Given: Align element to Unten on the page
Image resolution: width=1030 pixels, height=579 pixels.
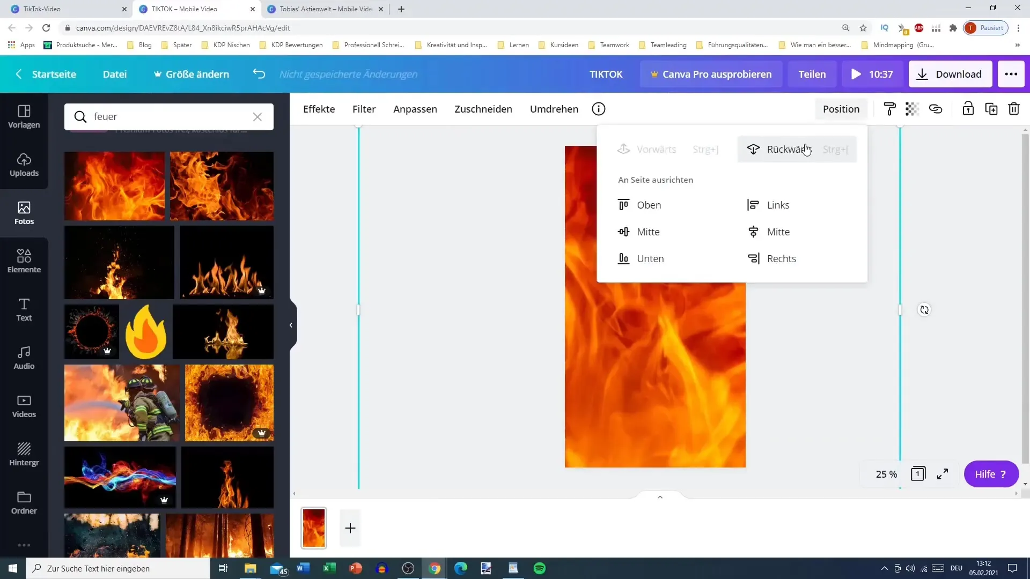Looking at the screenshot, I should coord(650,258).
